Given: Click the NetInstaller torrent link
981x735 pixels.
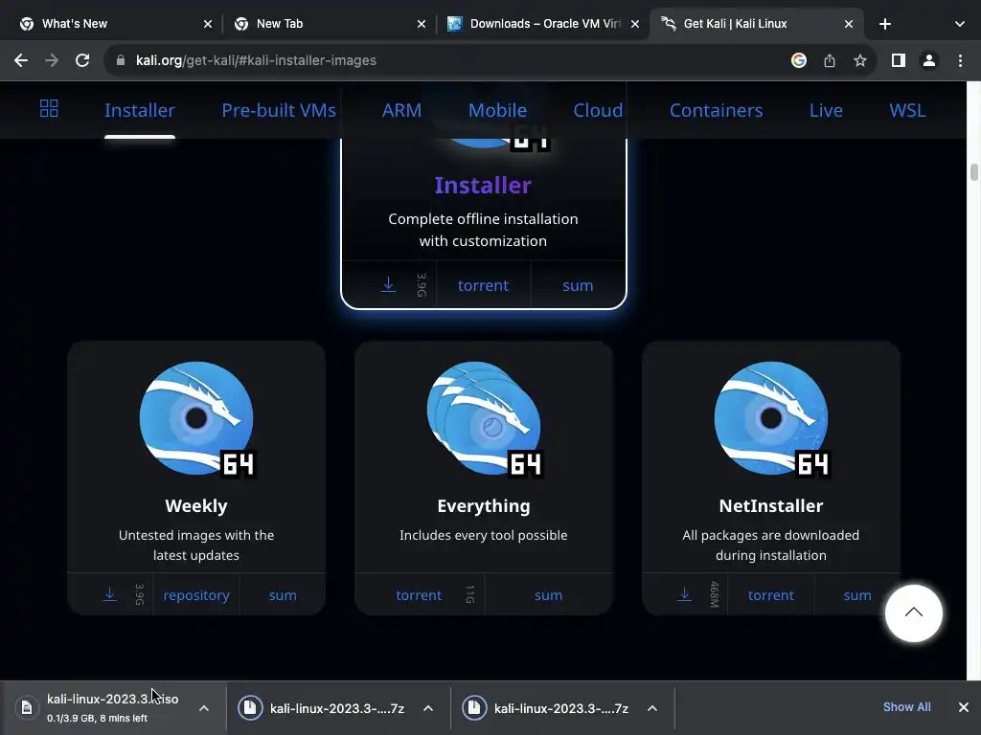Looking at the screenshot, I should point(771,595).
